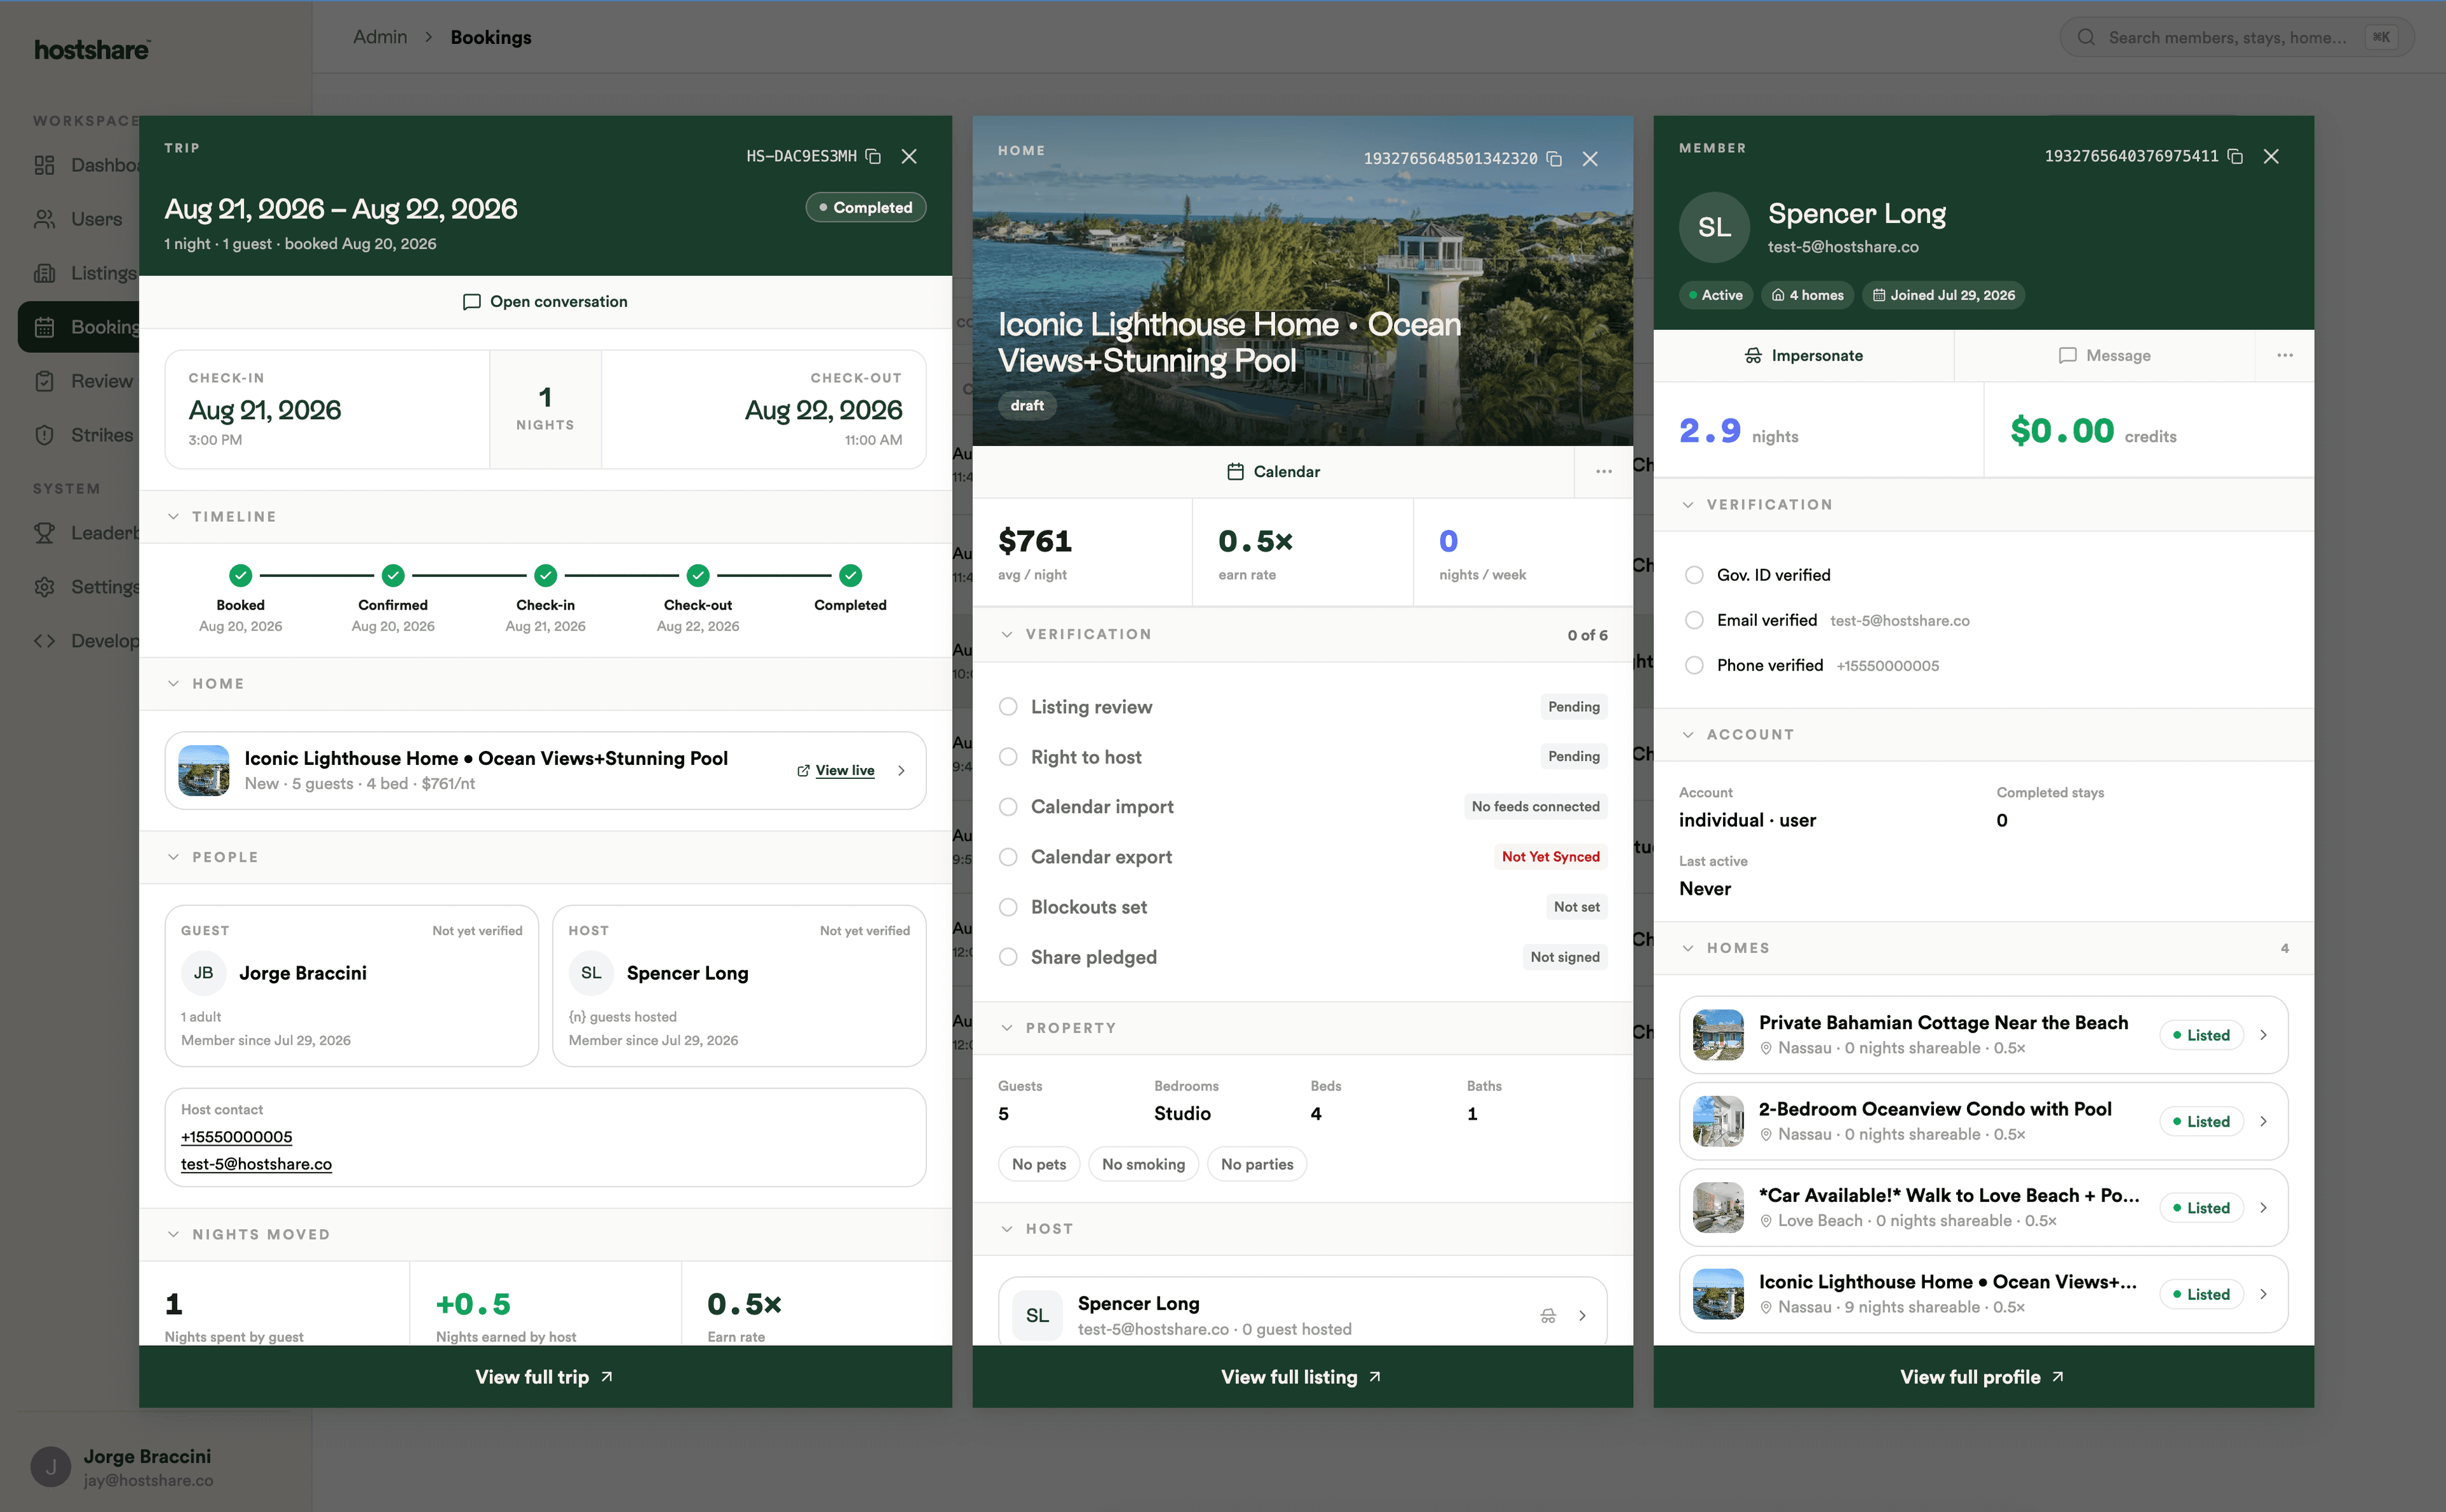Click test-5@hostshare.co host contact link
This screenshot has height=1512, width=2446.
tap(256, 1164)
